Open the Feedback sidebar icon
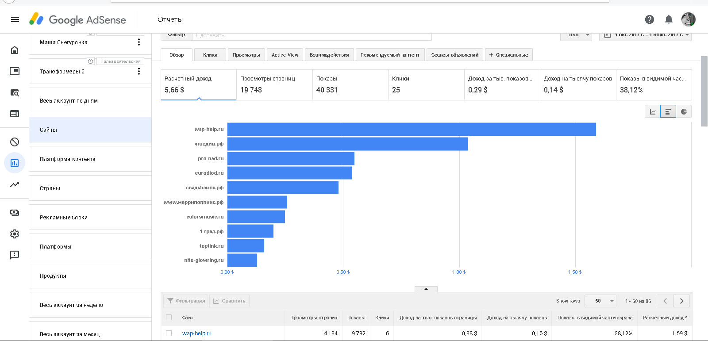The image size is (708, 341). point(15,255)
